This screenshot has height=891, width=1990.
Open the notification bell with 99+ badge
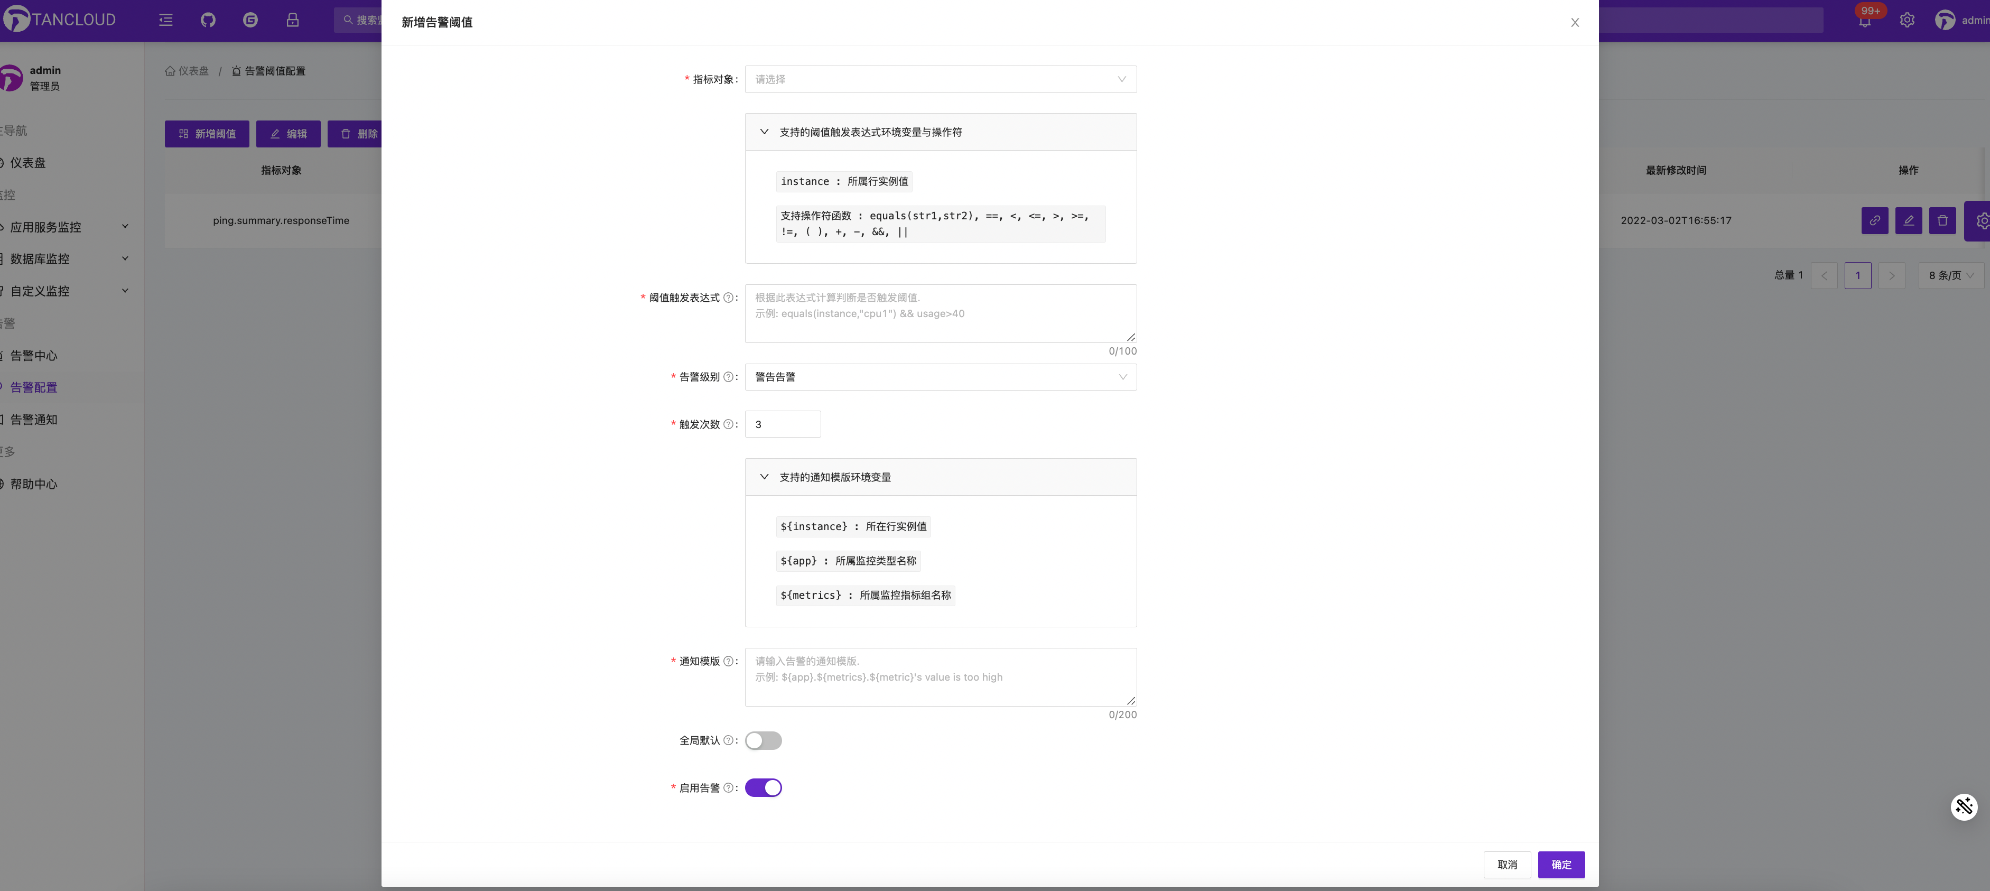tap(1864, 21)
